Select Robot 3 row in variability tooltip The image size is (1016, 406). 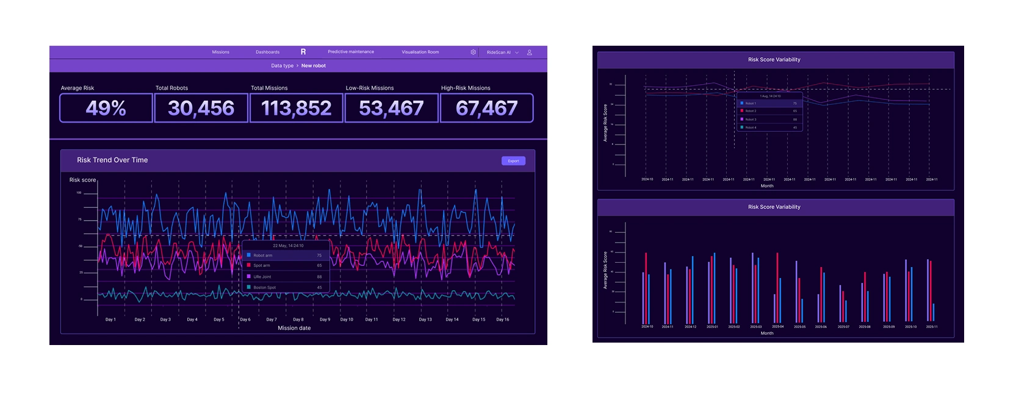(769, 119)
